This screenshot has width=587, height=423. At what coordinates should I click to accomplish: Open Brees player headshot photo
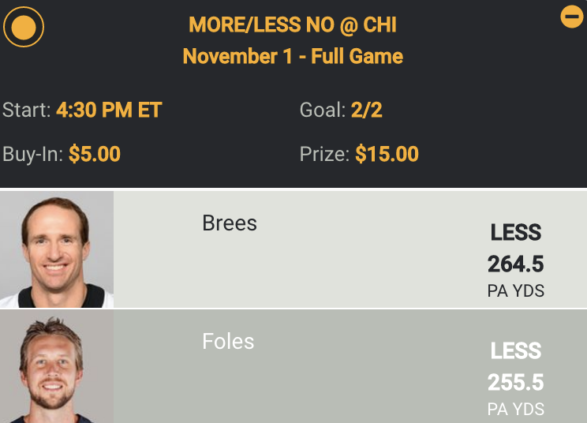click(57, 249)
